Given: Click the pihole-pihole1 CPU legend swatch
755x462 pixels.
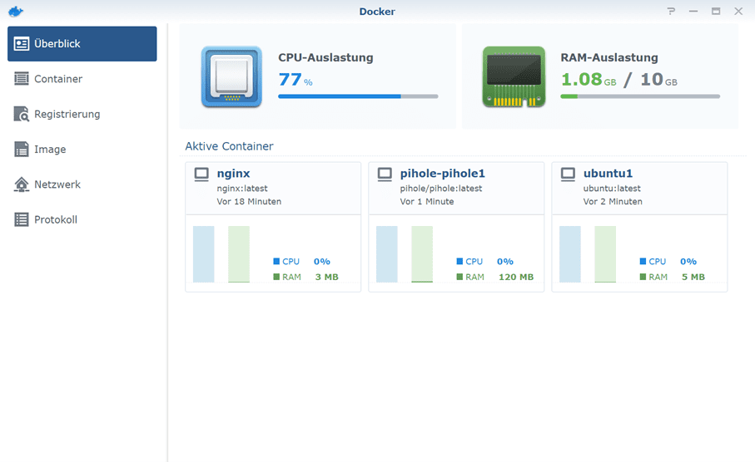Looking at the screenshot, I should 459,261.
